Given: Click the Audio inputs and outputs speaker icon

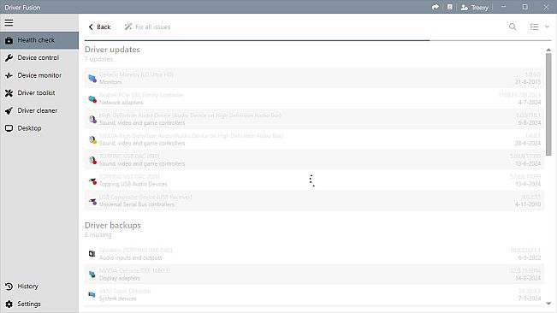Looking at the screenshot, I should tap(92, 254).
